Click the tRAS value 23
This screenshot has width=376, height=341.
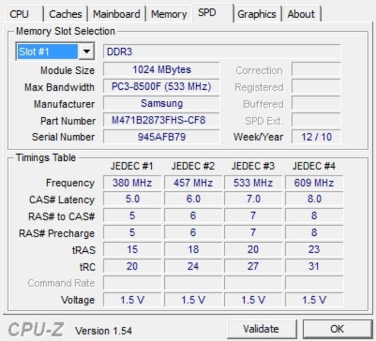pos(314,249)
